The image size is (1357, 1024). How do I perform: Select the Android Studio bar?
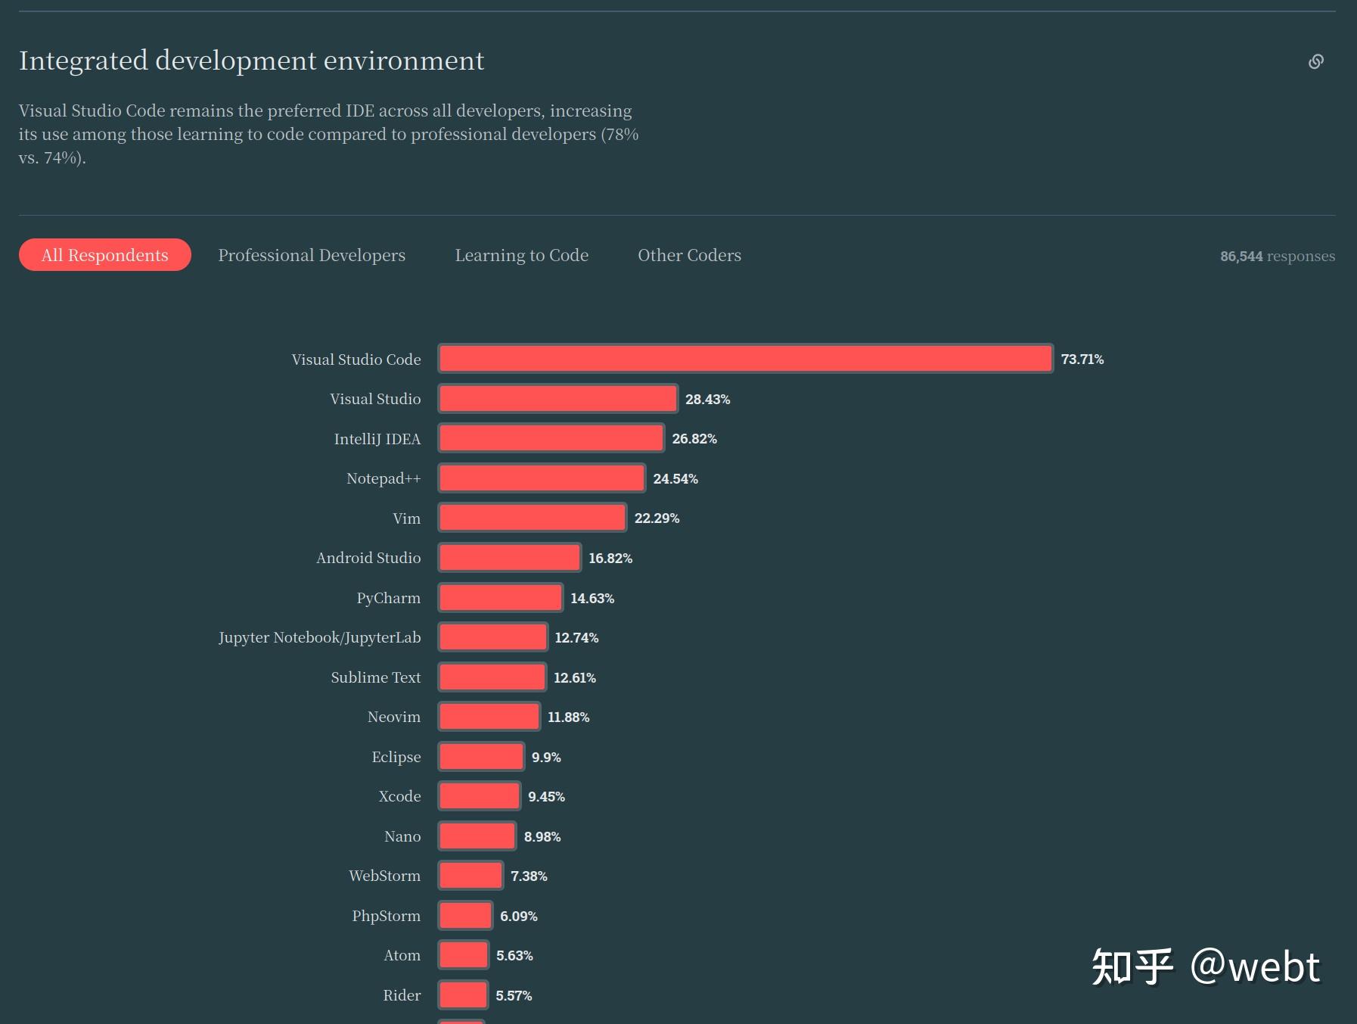tap(510, 558)
